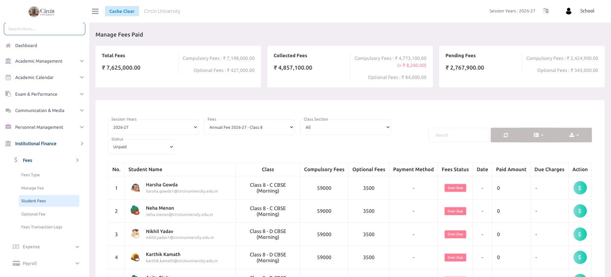The image size is (611, 277).
Task: Click Neha Menon's over due badge
Action: tap(455, 211)
